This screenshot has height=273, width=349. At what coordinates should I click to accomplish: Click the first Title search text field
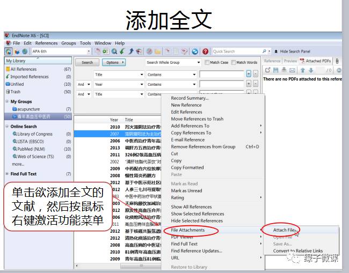[222, 74]
